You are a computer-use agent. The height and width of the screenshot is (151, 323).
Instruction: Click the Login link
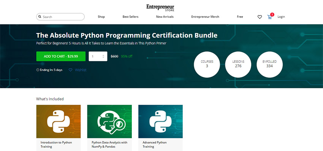coord(281,17)
